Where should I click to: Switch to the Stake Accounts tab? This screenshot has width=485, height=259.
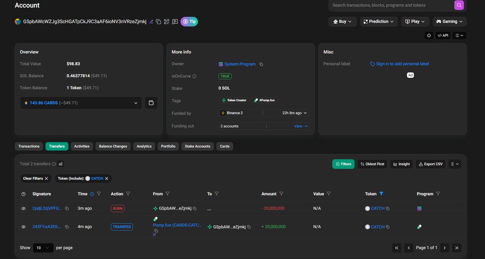tap(198, 146)
